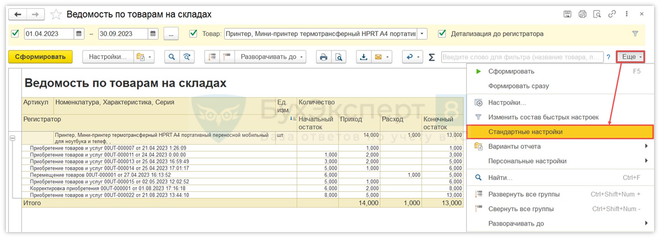
Task: Add report to favorites with star icon
Action: pyautogui.click(x=56, y=14)
